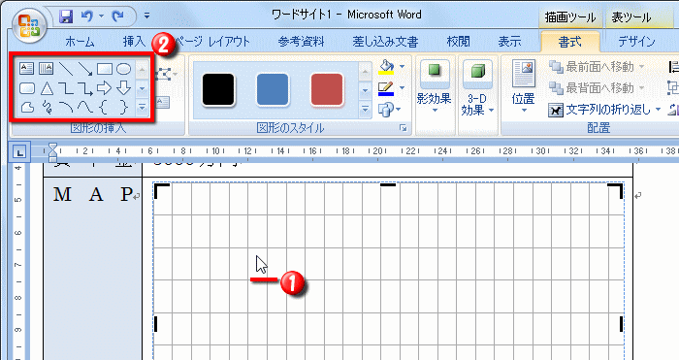
Task: Click the 3-D効果 button
Action: click(477, 86)
